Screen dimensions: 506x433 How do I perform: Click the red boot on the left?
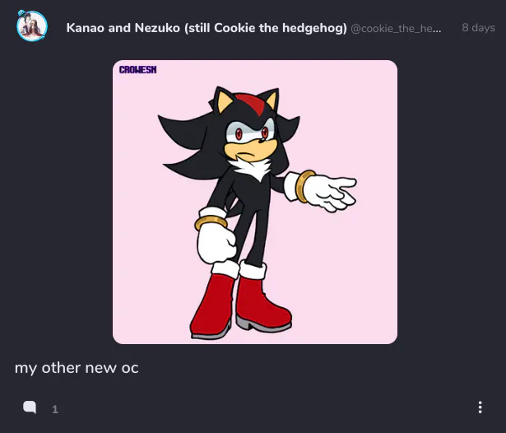click(213, 305)
